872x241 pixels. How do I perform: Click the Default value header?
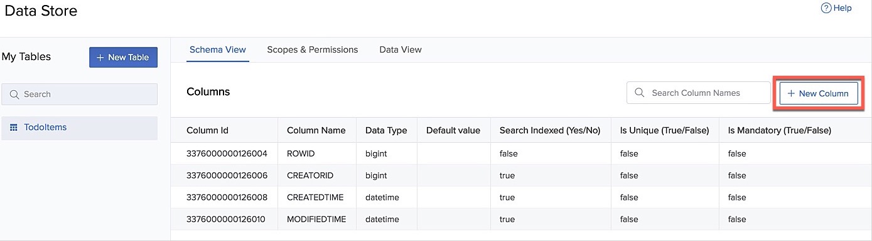click(x=453, y=130)
